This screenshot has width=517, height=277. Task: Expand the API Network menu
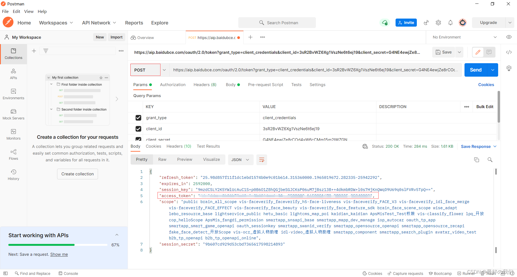point(99,23)
